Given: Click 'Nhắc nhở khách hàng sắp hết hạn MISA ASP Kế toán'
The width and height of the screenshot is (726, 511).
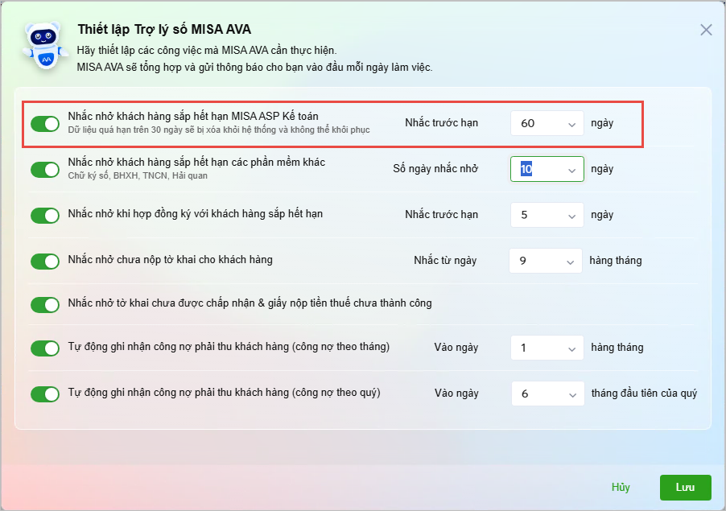Looking at the screenshot, I should (x=193, y=116).
